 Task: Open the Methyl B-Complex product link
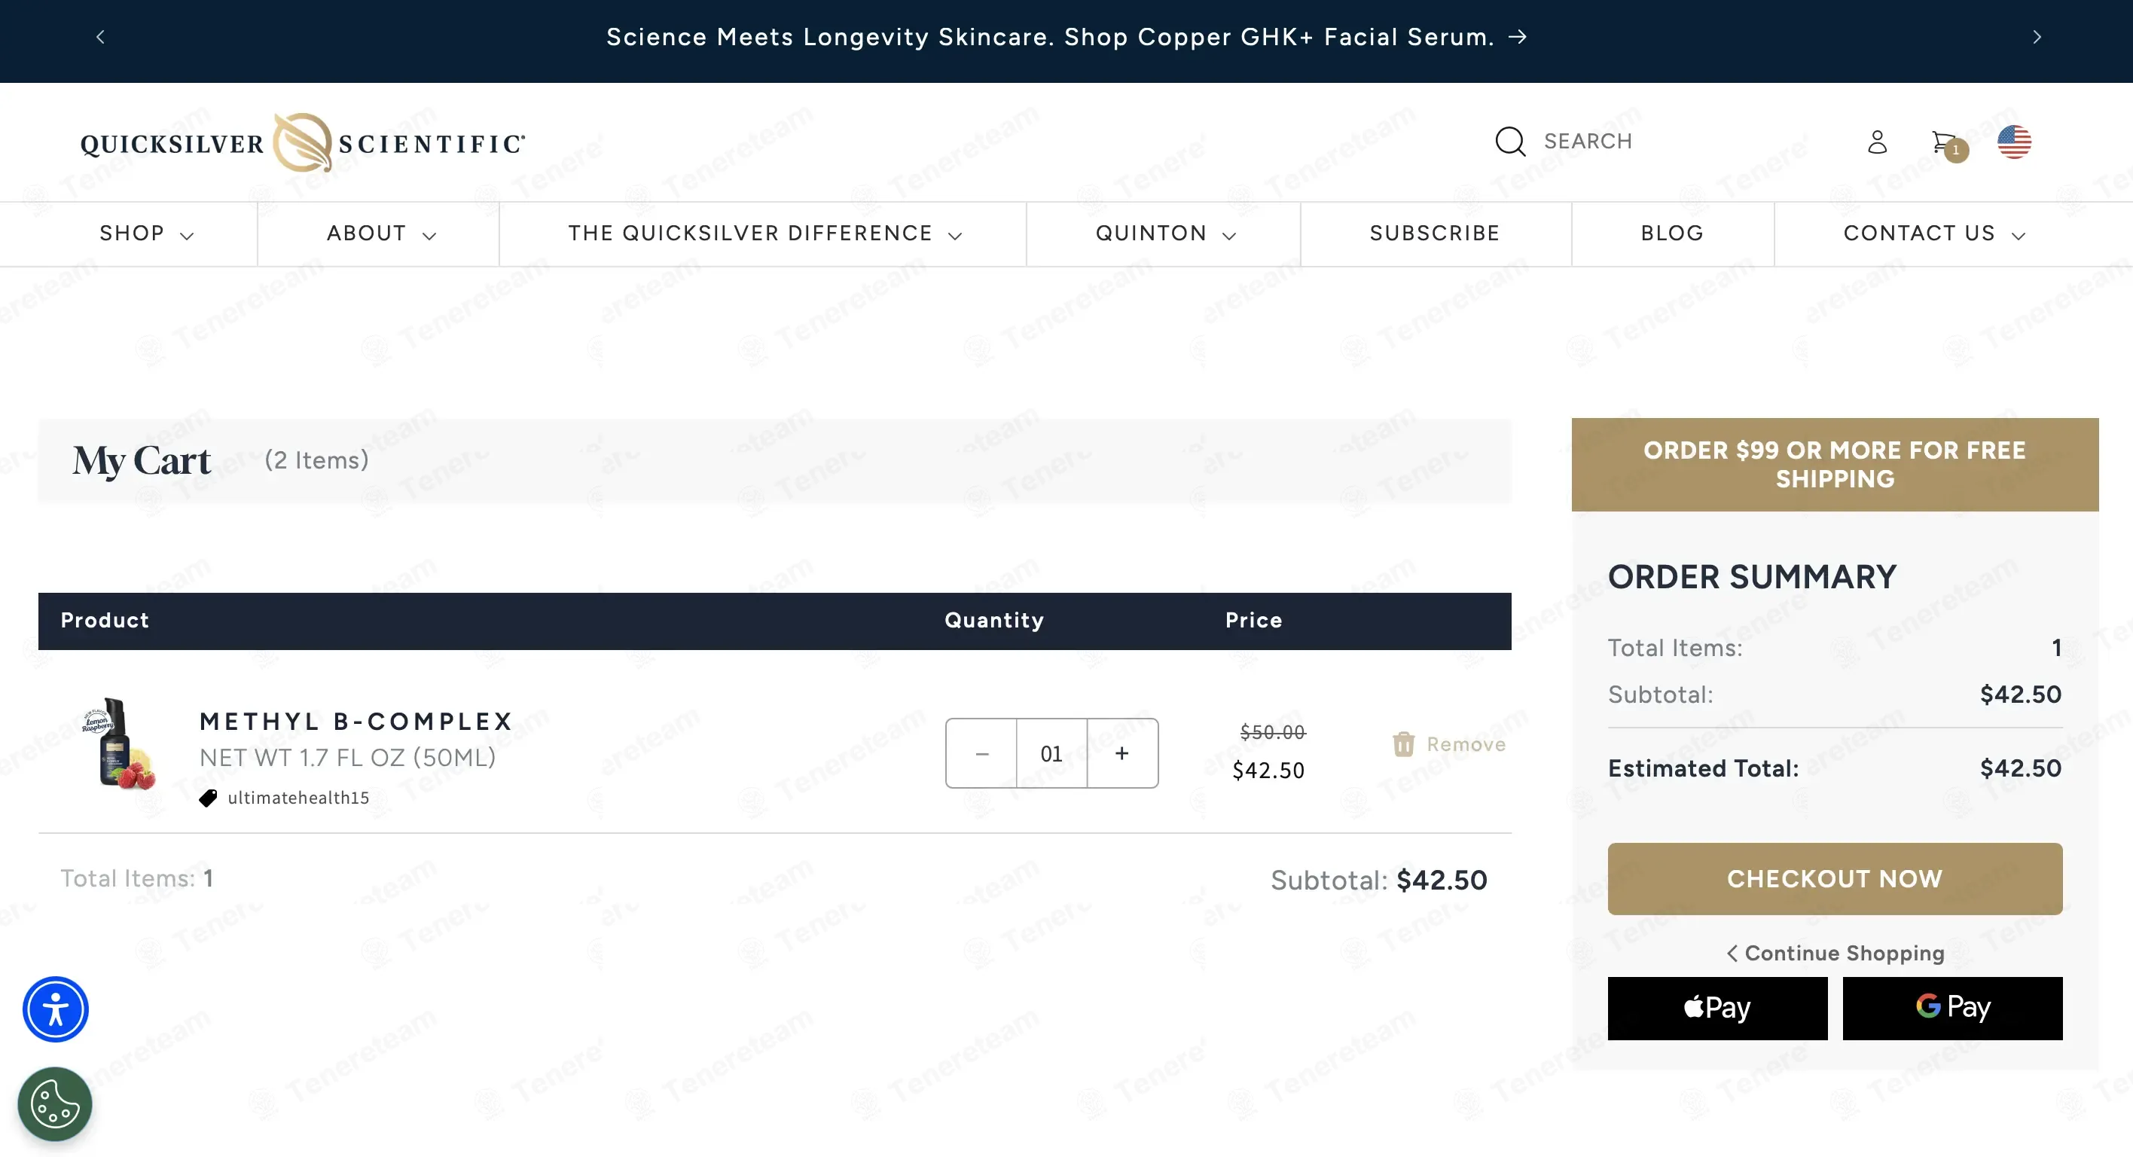pyautogui.click(x=356, y=722)
